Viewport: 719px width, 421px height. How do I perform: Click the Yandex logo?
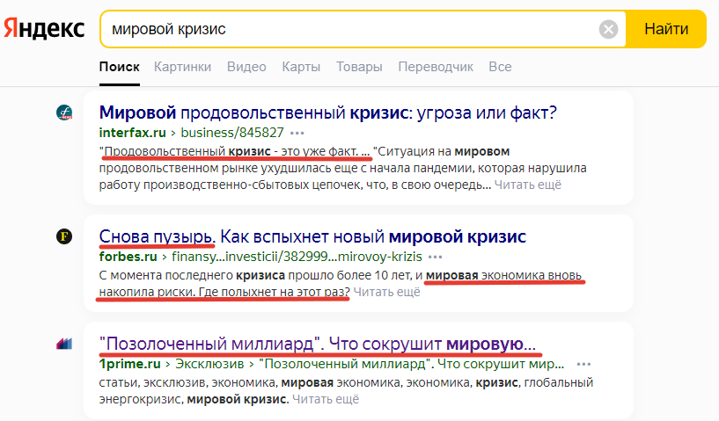(x=44, y=29)
